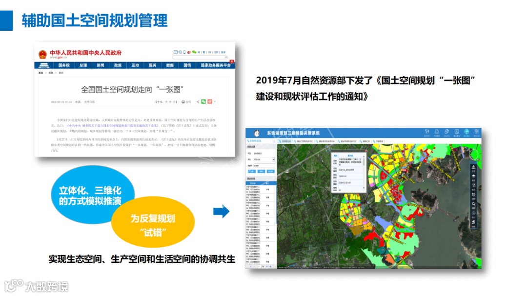The image size is (527, 296).
Task: Click the 打印 print icon below the article title
Action: 183,102
